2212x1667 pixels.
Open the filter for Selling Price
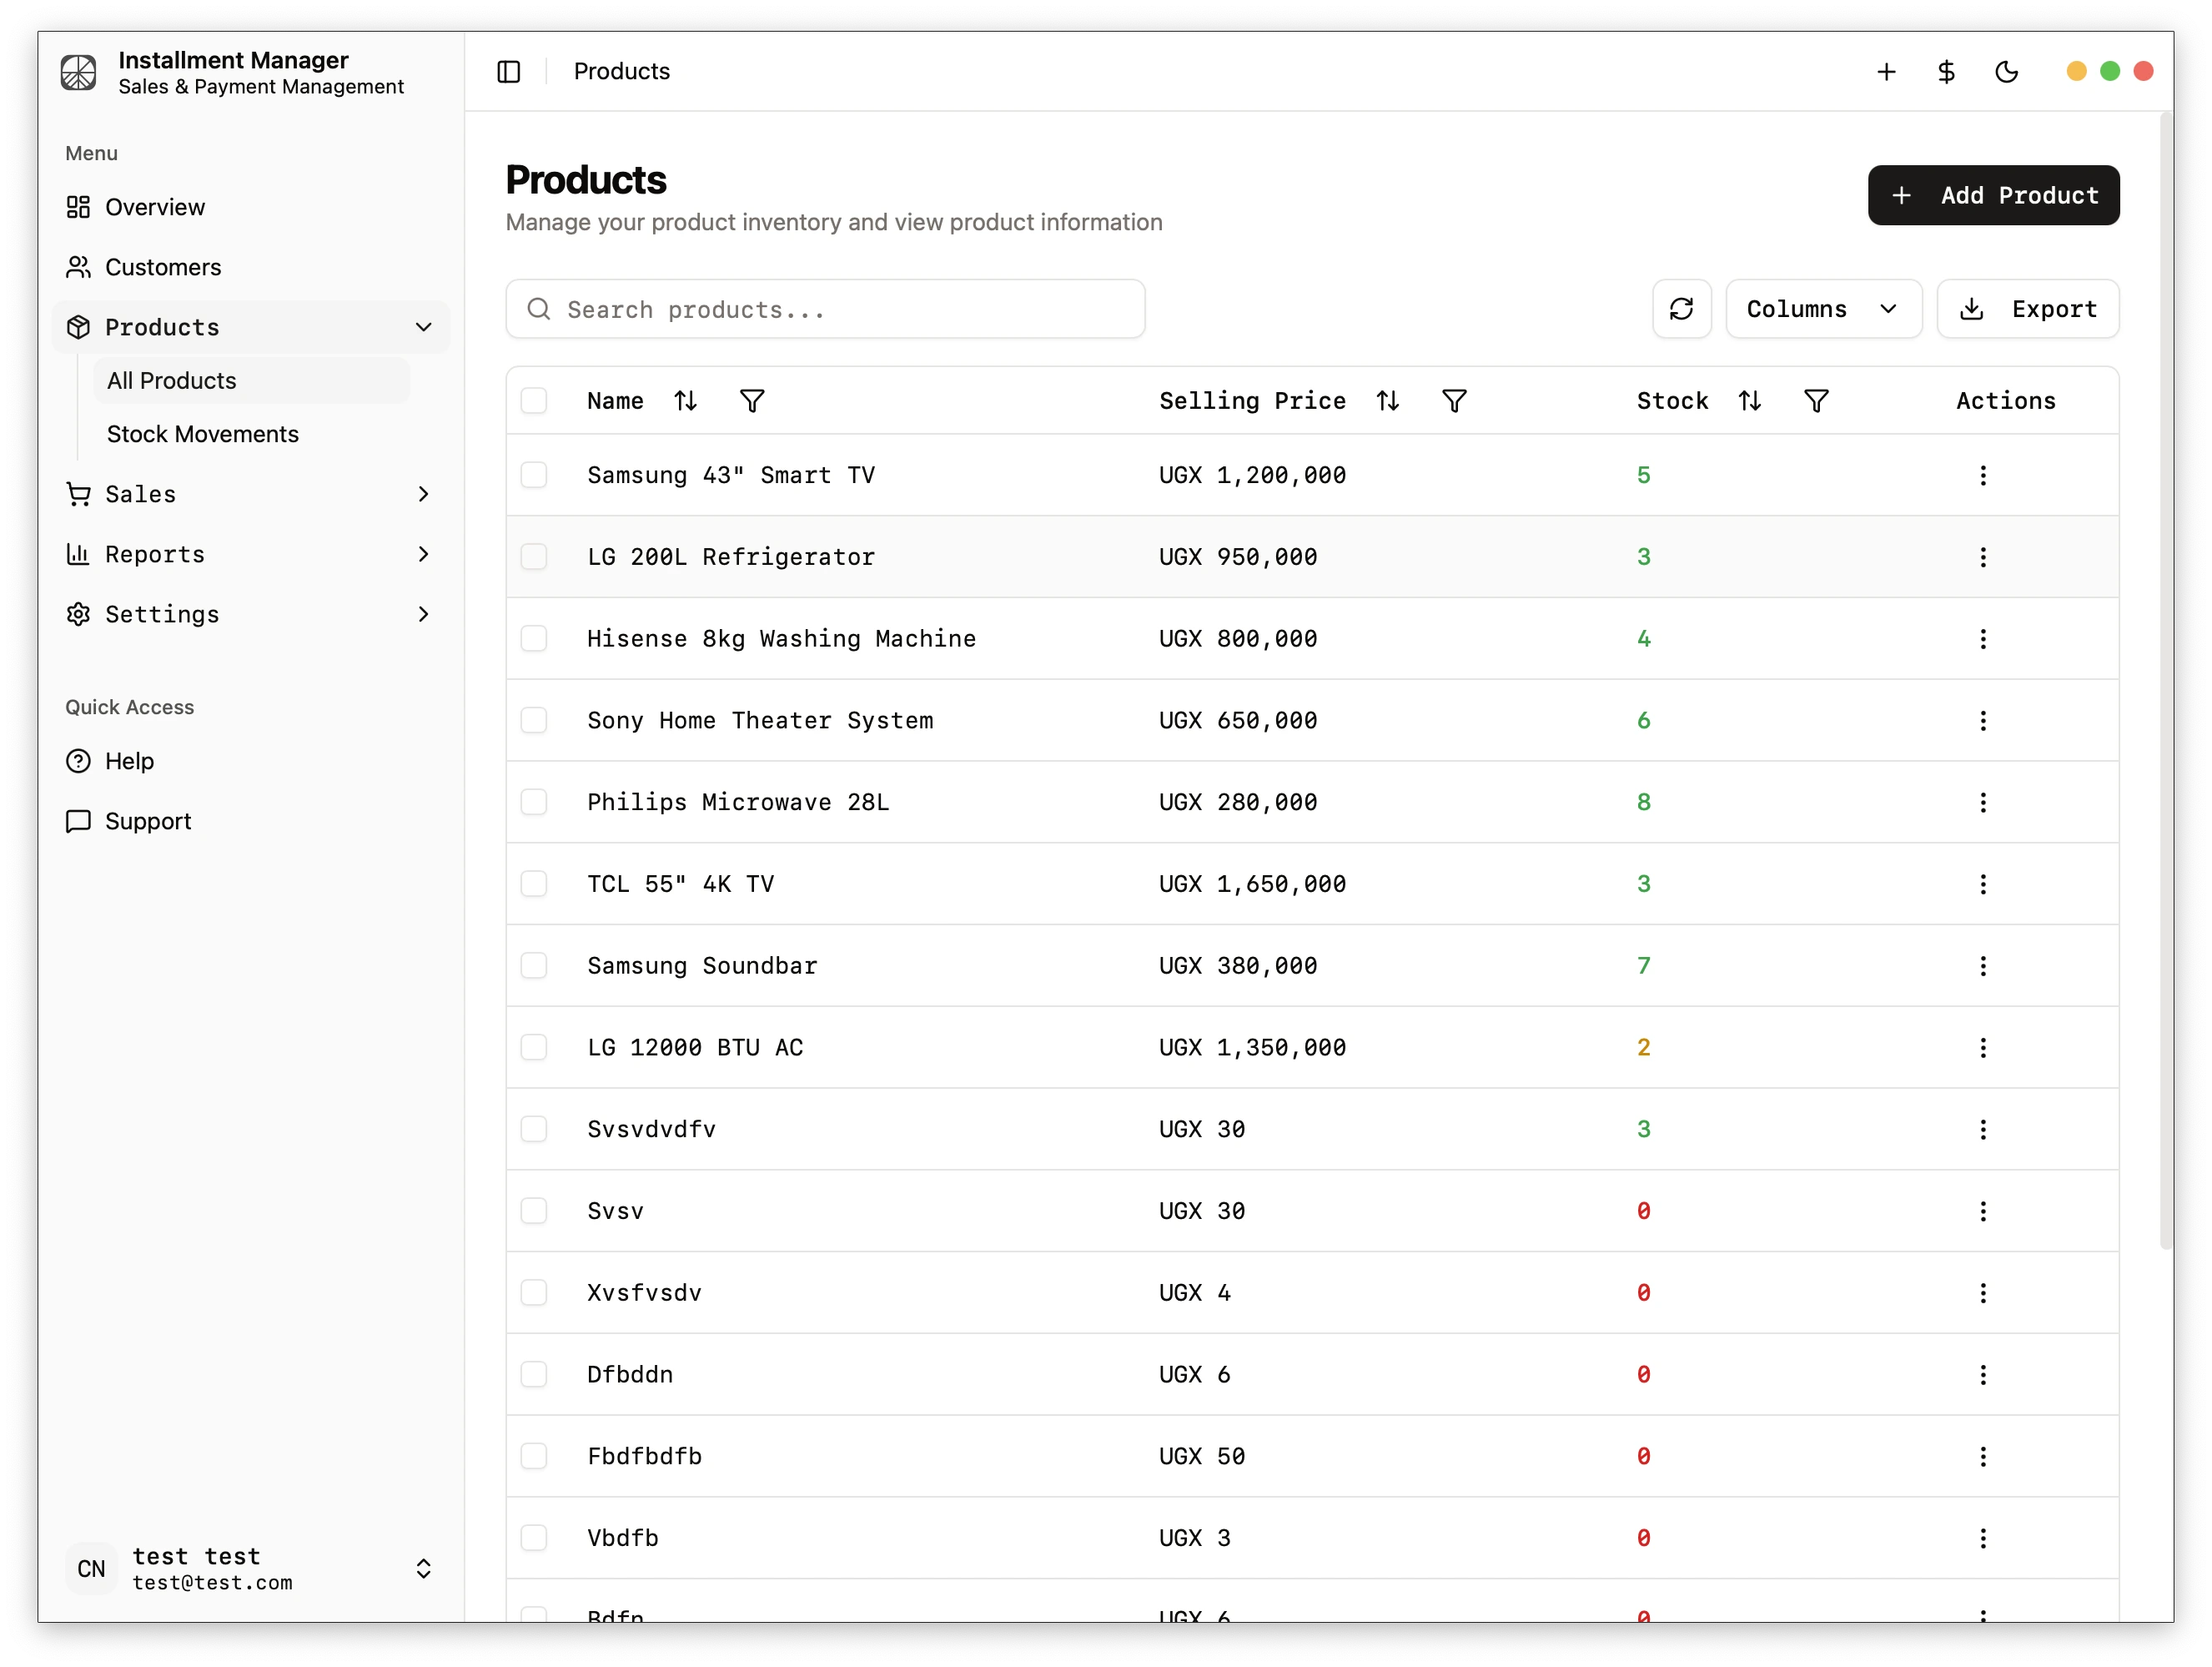point(1455,400)
